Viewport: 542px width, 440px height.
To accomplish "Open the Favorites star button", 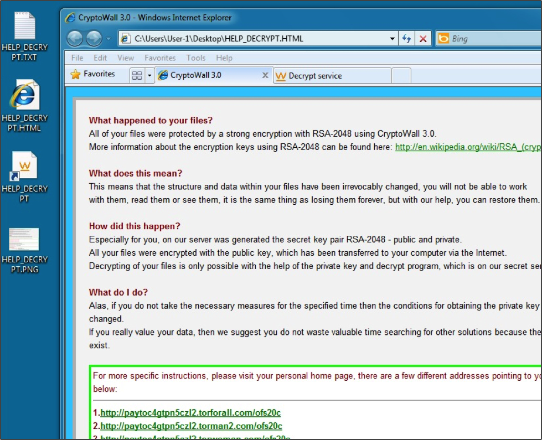I will [92, 74].
